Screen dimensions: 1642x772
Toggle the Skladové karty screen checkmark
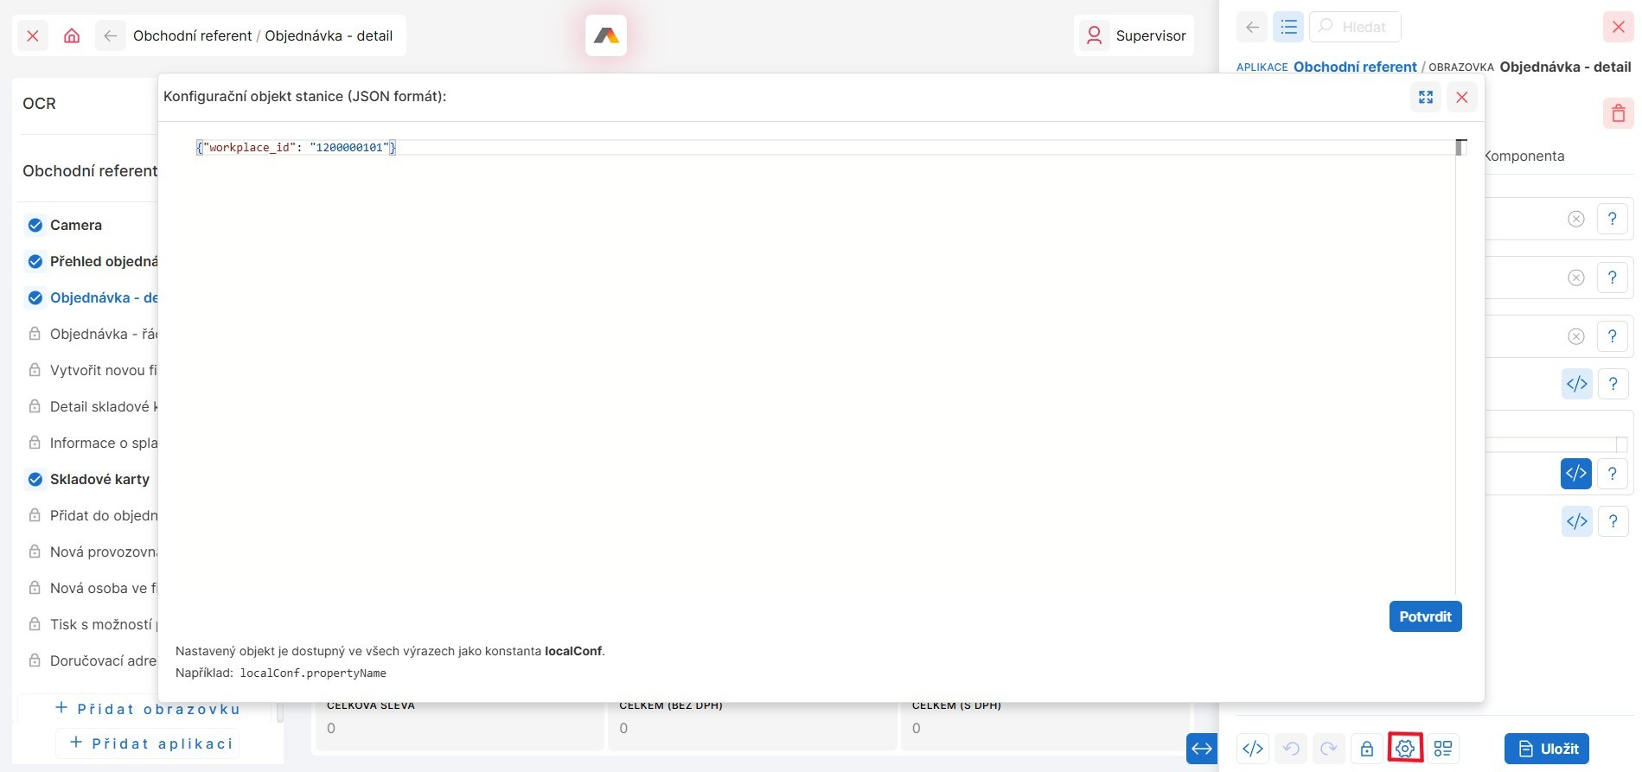[x=35, y=479]
